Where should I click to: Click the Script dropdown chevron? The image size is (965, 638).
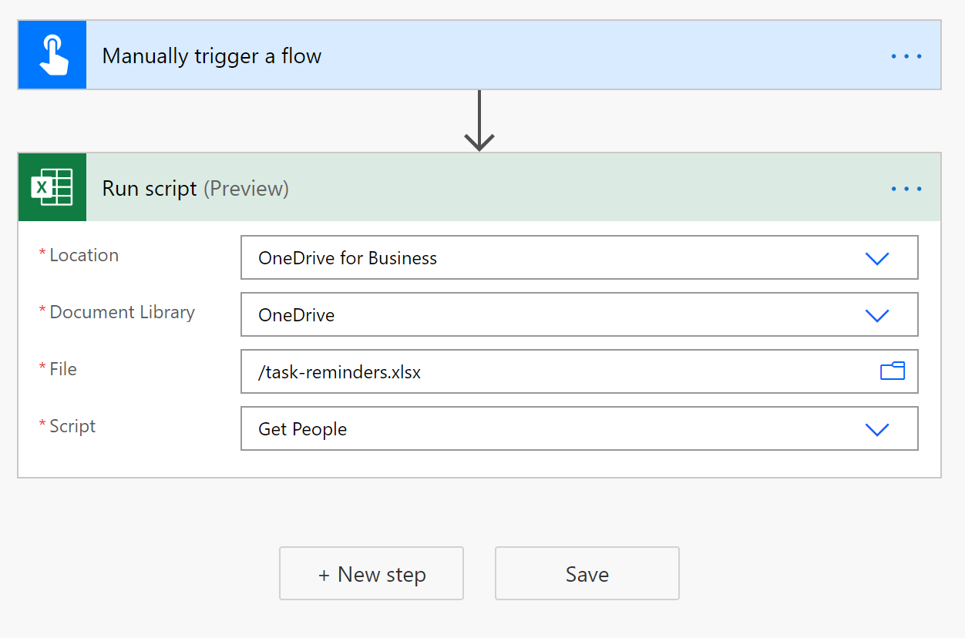click(877, 429)
